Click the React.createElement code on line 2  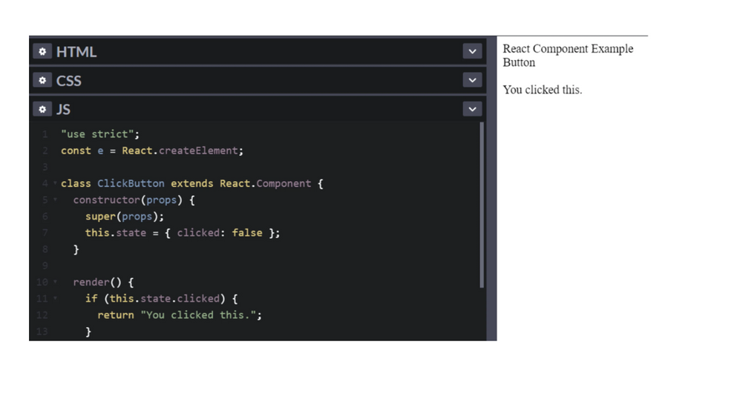coord(183,151)
